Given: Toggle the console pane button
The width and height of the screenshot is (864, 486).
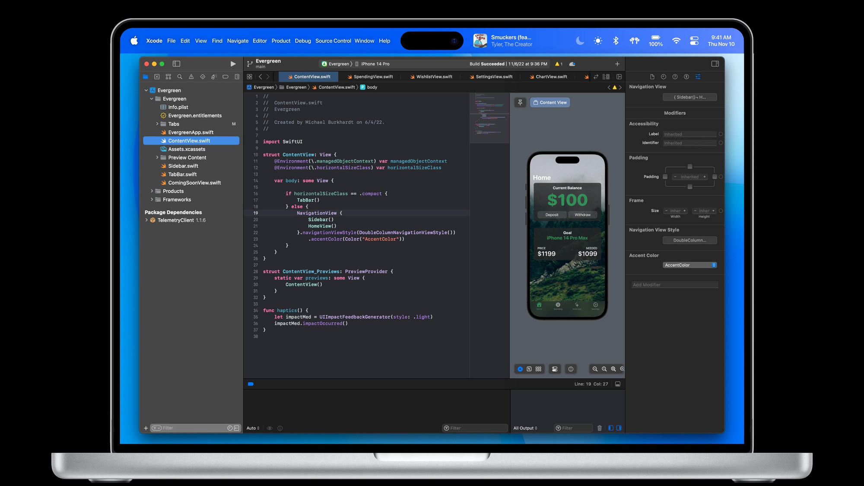Looking at the screenshot, I should [x=619, y=428].
